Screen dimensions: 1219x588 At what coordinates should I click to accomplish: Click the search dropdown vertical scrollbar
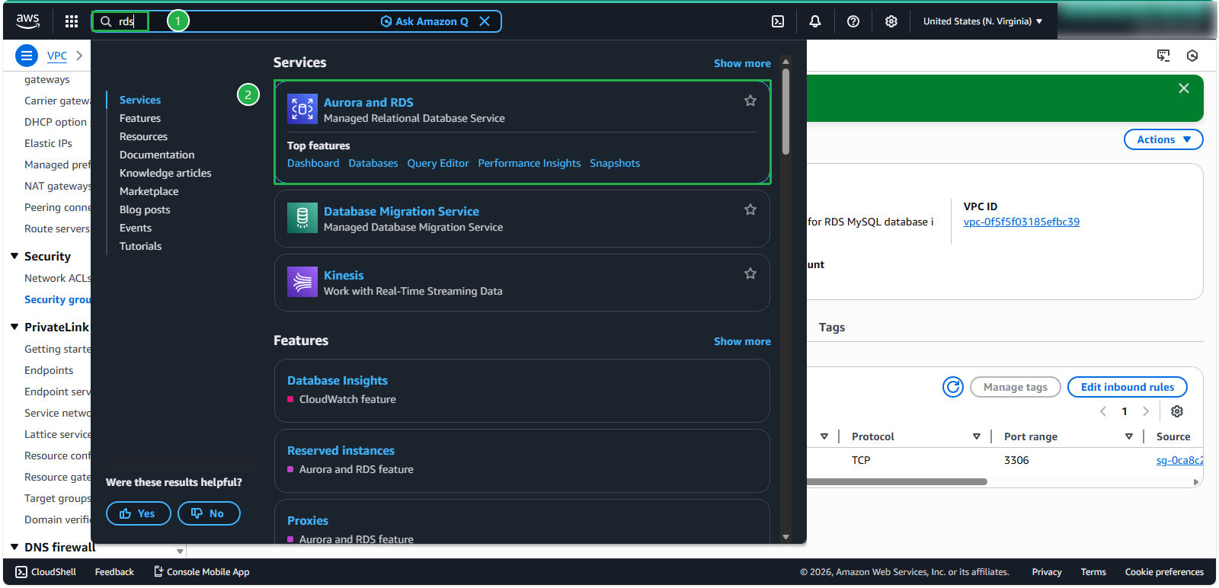[x=785, y=112]
